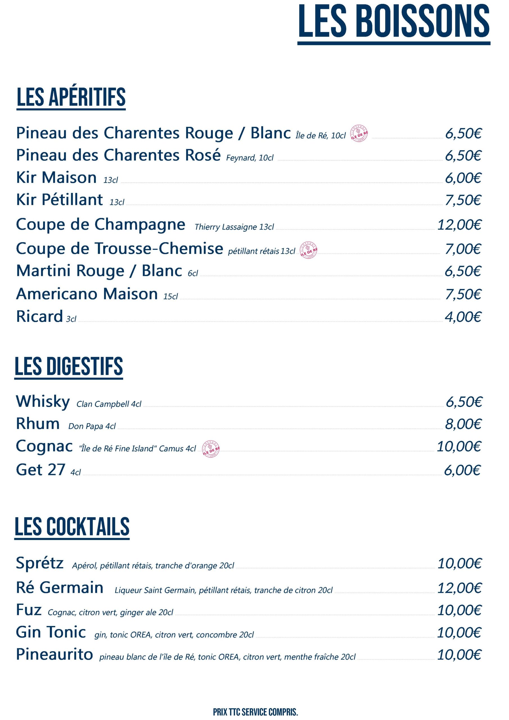
Task: Click the 12,00€ price for Coupe de Champagne
Action: click(459, 225)
